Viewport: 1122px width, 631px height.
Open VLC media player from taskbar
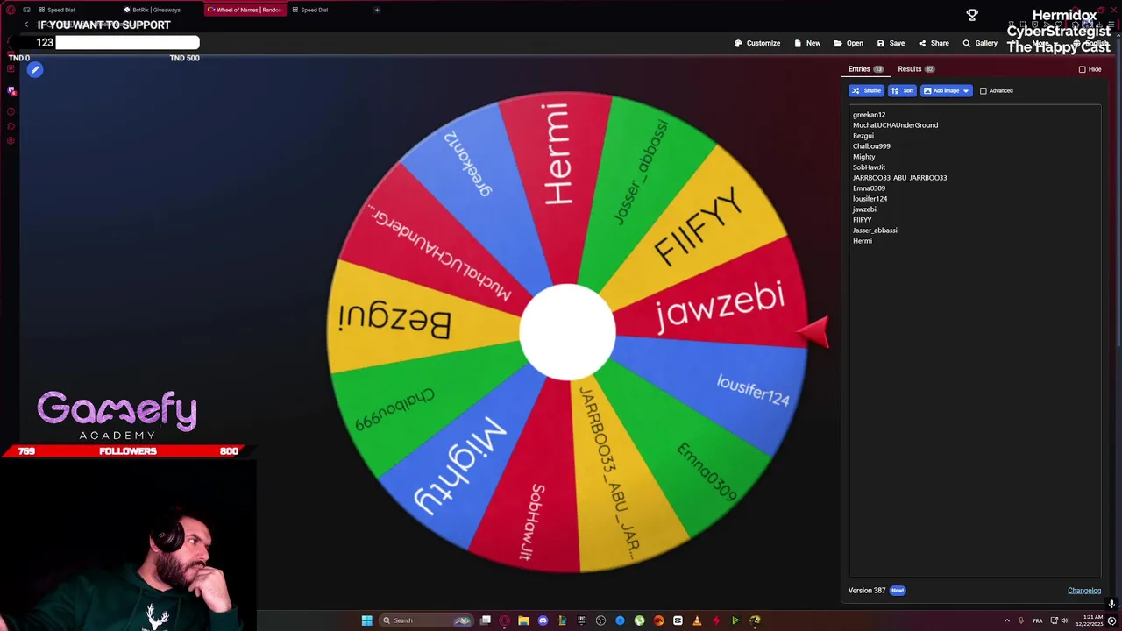click(697, 620)
